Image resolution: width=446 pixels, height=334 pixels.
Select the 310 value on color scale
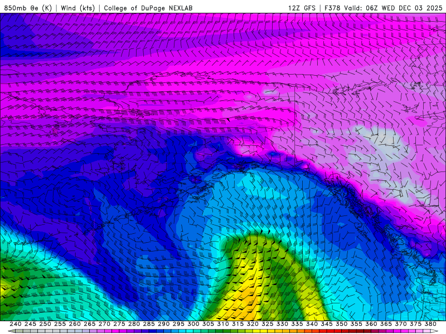click(x=222, y=324)
